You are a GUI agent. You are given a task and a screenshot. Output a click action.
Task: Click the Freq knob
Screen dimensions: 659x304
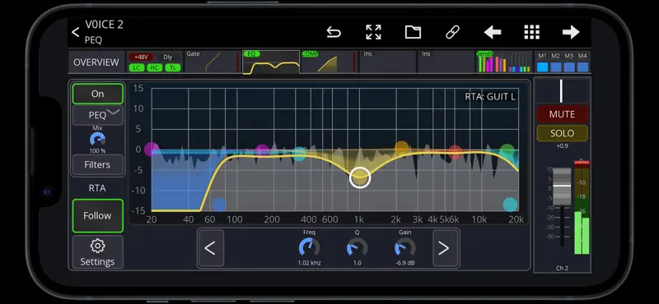pyautogui.click(x=309, y=248)
